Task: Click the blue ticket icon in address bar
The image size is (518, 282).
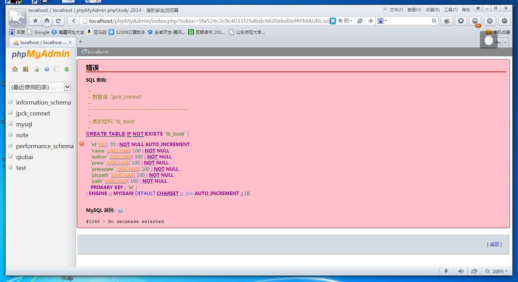Action: tap(333, 21)
